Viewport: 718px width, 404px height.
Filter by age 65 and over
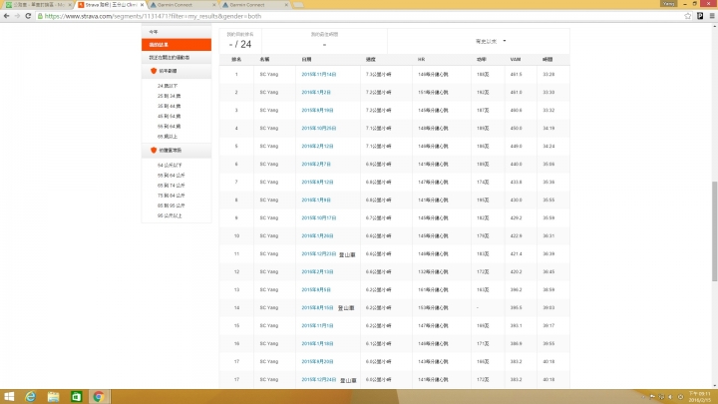pyautogui.click(x=168, y=137)
